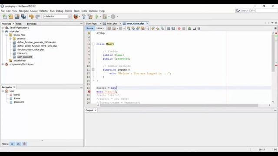The image size is (278, 156).
Task: Click the Clean and Build icon
Action: [90, 16]
